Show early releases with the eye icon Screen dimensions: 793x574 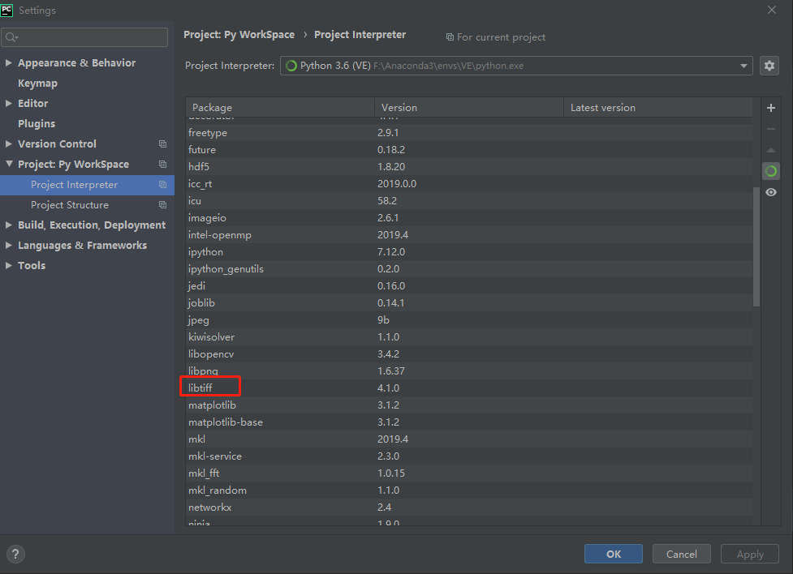click(770, 191)
